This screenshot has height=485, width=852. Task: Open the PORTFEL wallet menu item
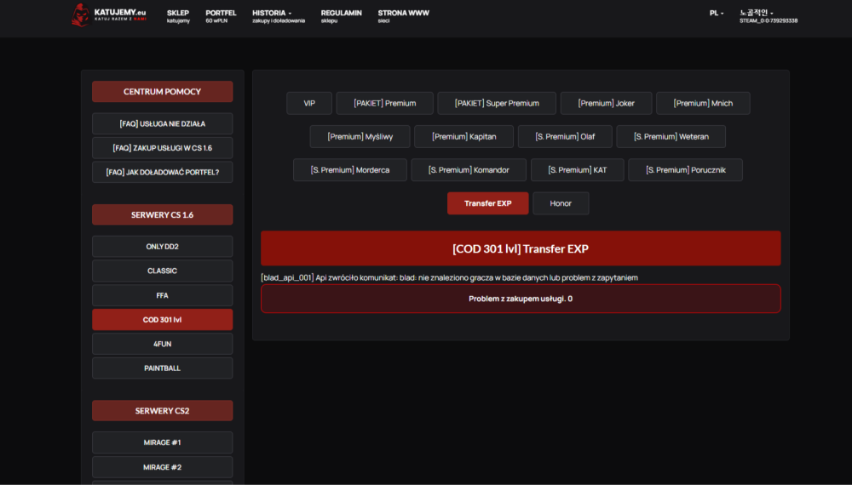point(221,16)
